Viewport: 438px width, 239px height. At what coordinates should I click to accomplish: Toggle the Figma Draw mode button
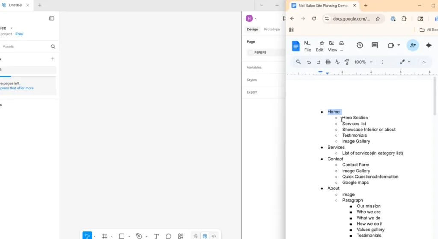pos(195,236)
